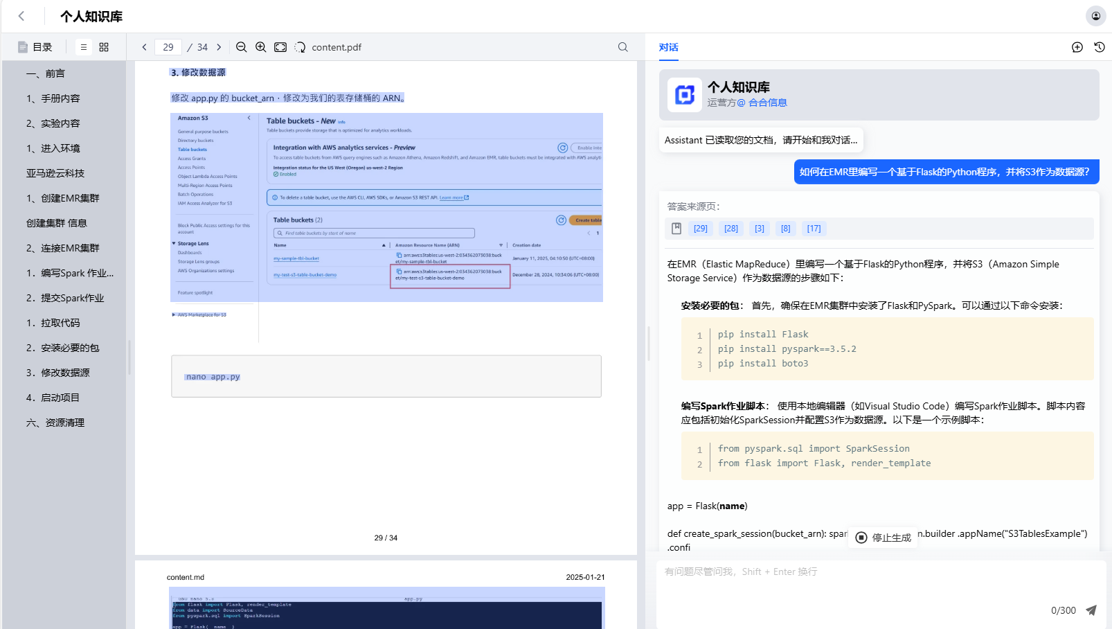The height and width of the screenshot is (629, 1112).
Task: Jump to source page [29]
Action: (701, 229)
